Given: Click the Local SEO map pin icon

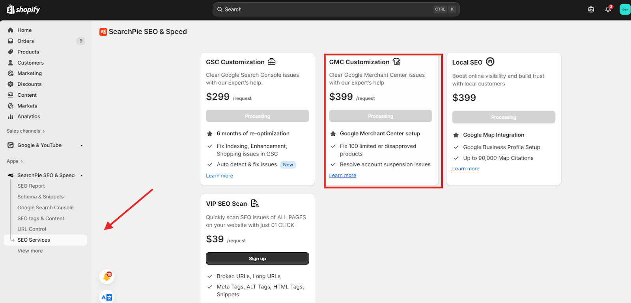Looking at the screenshot, I should [490, 62].
